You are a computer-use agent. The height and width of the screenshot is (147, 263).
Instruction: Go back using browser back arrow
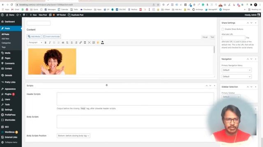click(x=3, y=4)
